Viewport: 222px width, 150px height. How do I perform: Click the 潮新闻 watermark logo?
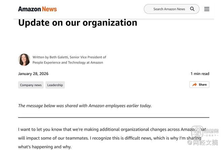click(205, 132)
